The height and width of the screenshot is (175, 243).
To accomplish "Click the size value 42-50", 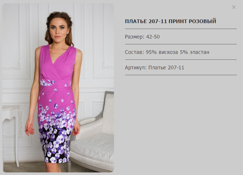I will (x=153, y=37).
